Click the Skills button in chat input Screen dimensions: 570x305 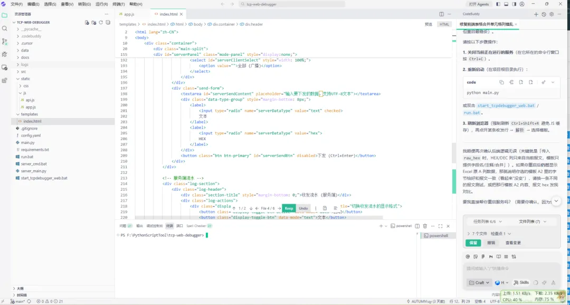pos(521,282)
